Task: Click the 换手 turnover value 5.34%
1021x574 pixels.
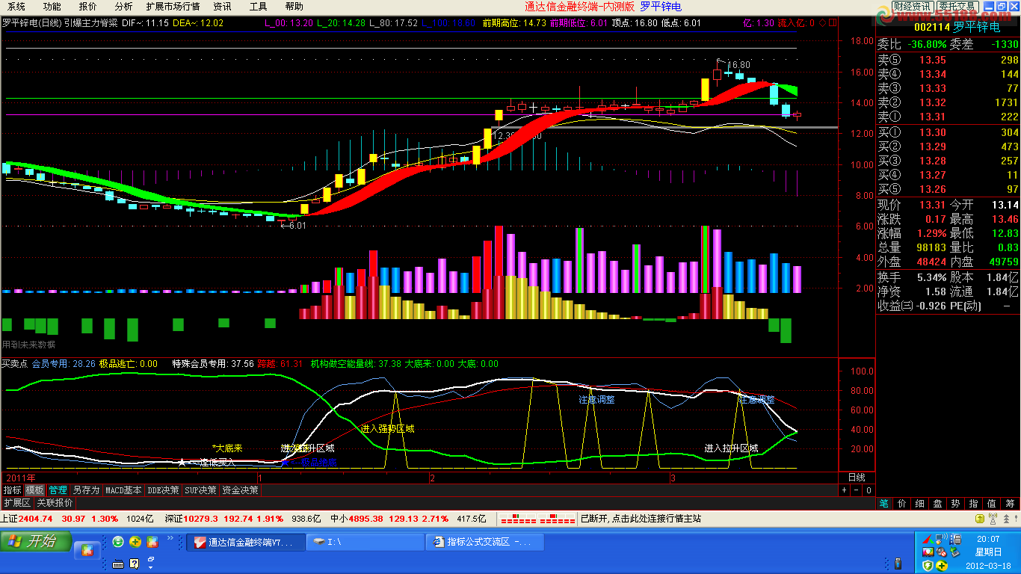Action: click(x=931, y=278)
